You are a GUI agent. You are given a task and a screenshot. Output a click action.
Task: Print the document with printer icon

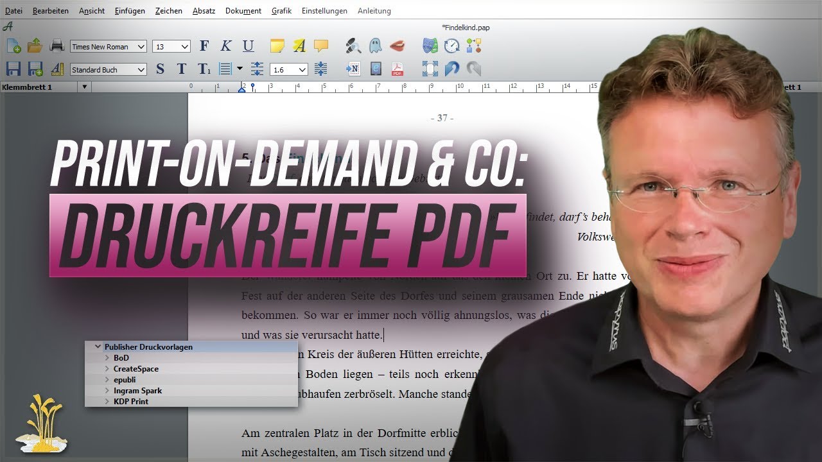click(x=57, y=46)
